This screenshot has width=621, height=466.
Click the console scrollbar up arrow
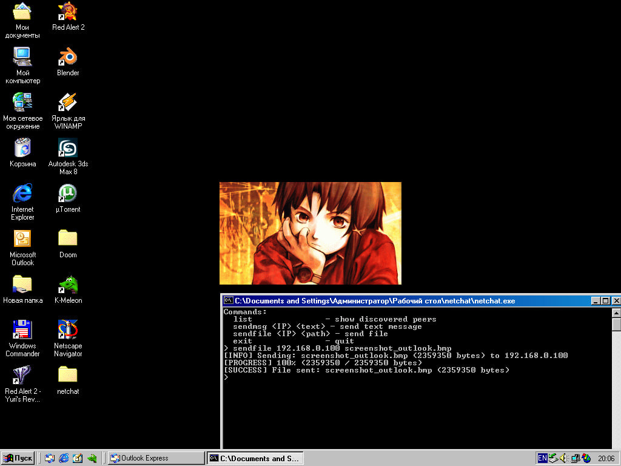616,312
